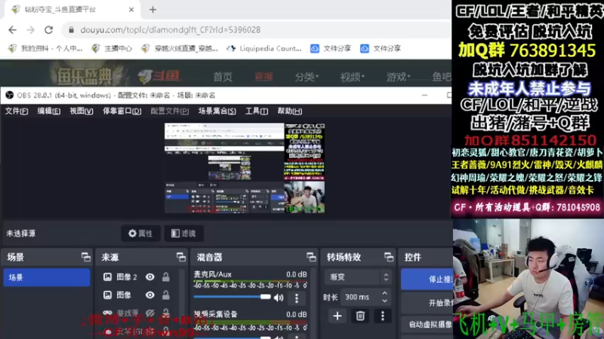The height and width of the screenshot is (339, 604).
Task: Open the 我的资料 个人中 bookmark
Action: (x=45, y=48)
